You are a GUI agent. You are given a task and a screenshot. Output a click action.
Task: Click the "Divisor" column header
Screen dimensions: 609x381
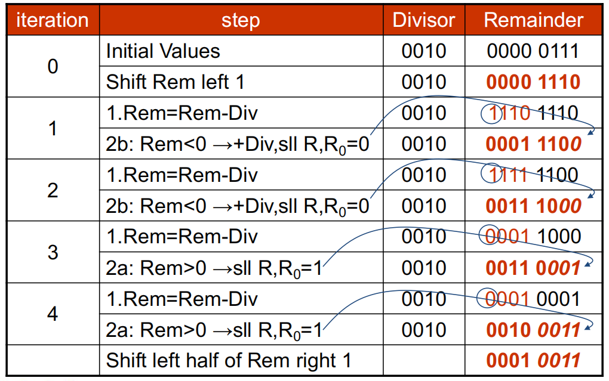pos(424,20)
